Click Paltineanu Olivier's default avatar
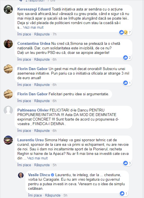 click(x=8, y=110)
